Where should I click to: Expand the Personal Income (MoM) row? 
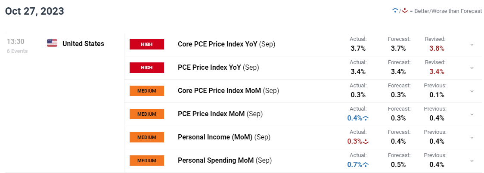[x=472, y=137]
